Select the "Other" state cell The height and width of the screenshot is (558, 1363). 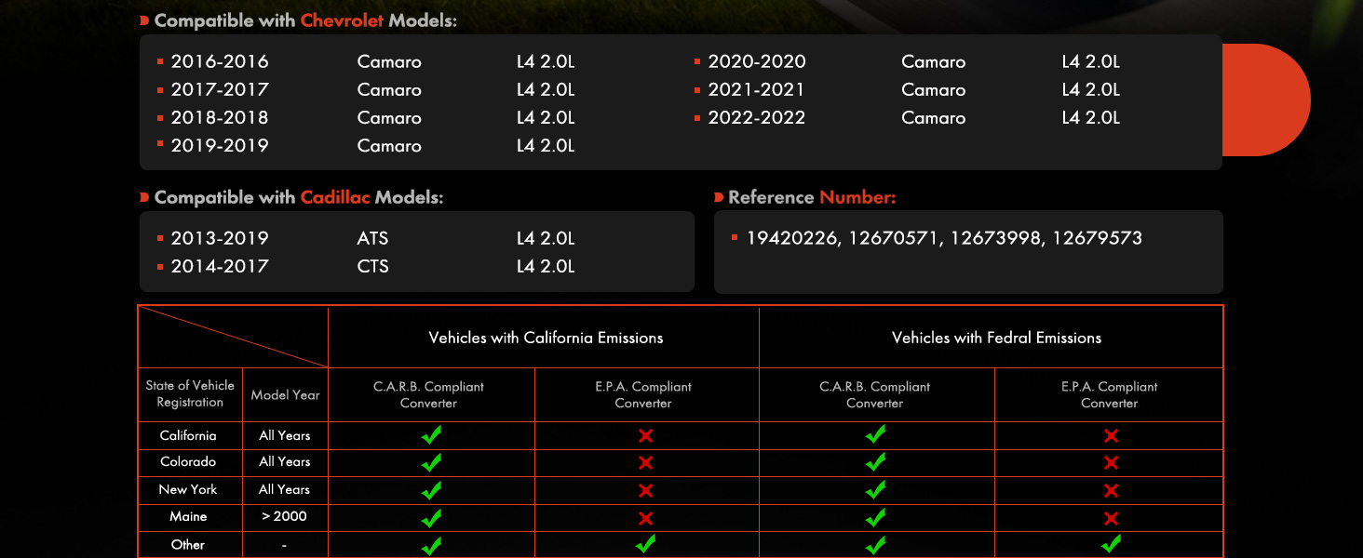tap(188, 544)
